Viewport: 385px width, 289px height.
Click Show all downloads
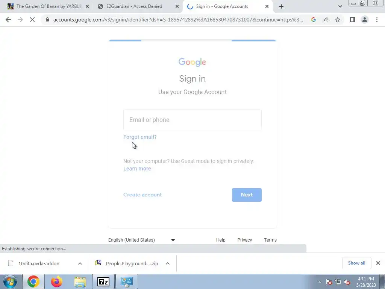[356, 263]
